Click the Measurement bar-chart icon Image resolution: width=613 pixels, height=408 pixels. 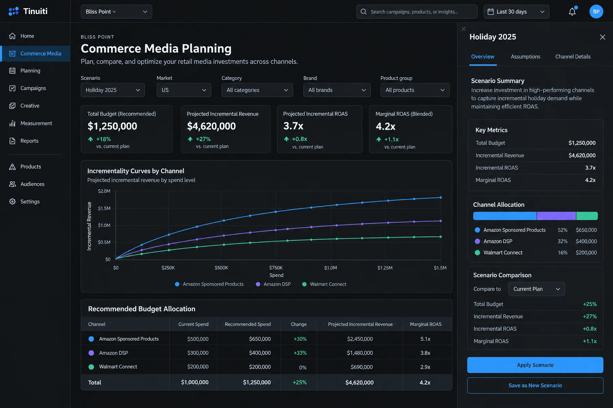(x=12, y=123)
